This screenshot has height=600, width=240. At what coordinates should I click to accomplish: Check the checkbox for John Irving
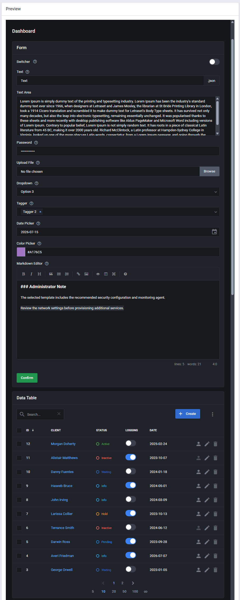(19, 500)
